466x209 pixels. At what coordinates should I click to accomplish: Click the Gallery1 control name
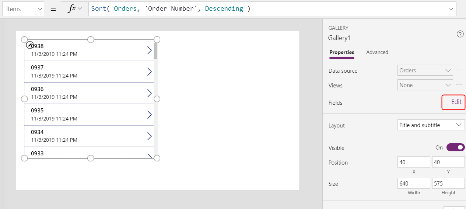point(340,38)
